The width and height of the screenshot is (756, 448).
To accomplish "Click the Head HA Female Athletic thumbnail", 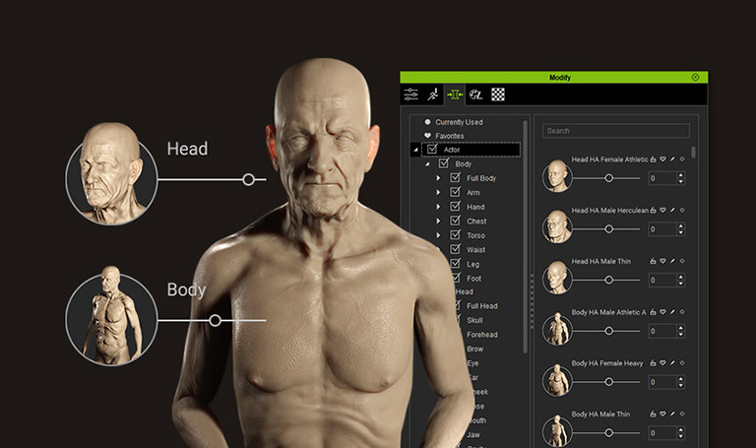I will (x=557, y=176).
